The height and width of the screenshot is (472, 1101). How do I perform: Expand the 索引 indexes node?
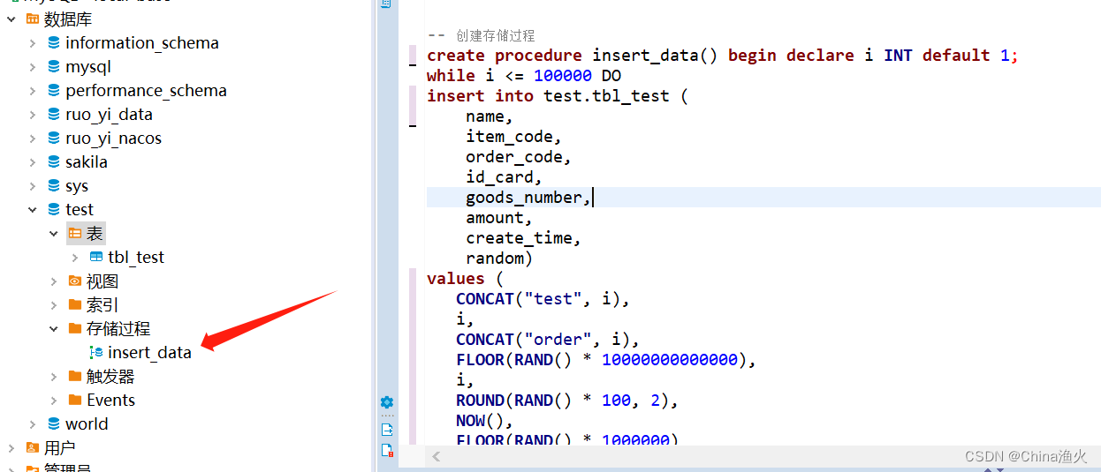[x=54, y=304]
